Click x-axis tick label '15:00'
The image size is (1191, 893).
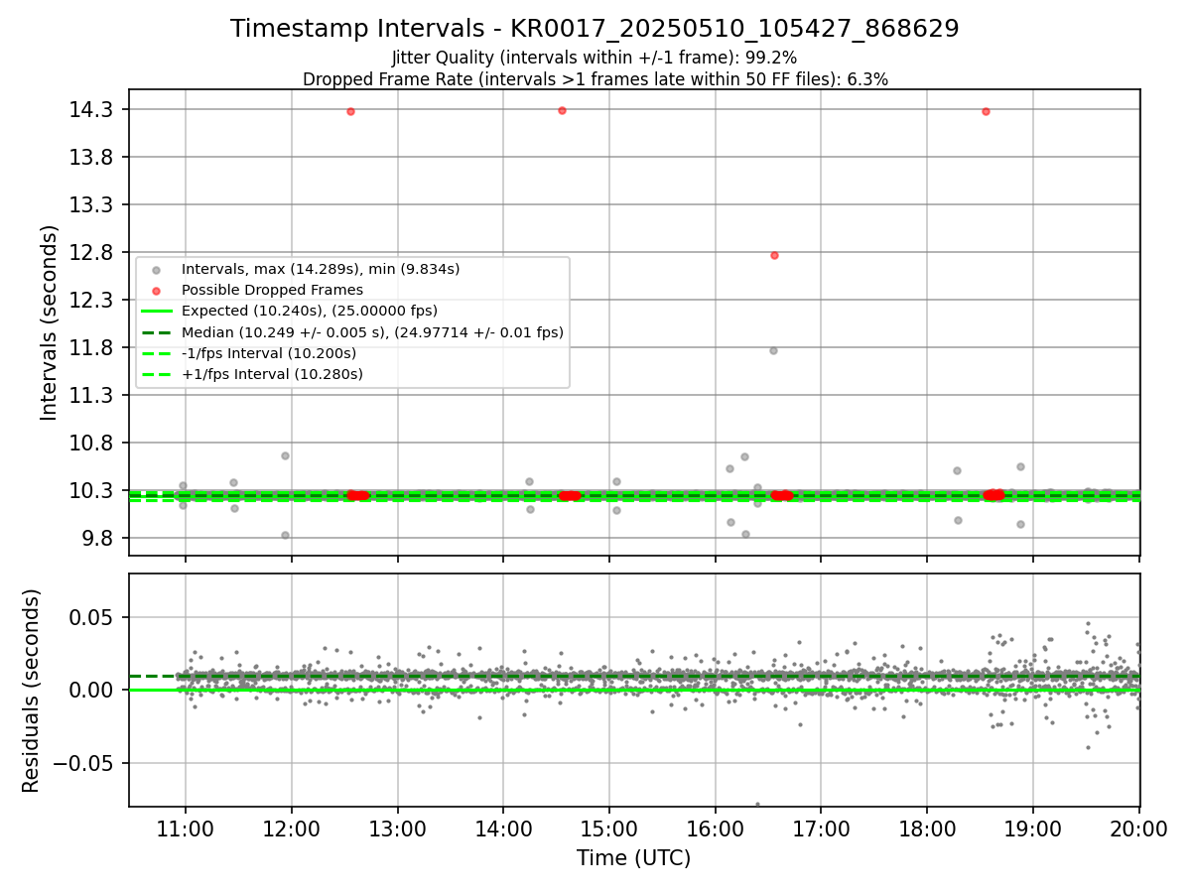click(x=608, y=829)
